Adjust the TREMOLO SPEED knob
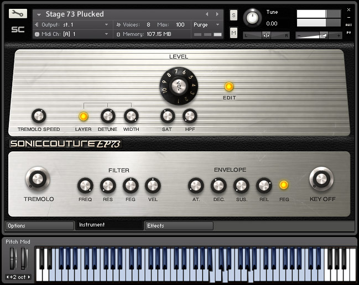 click(39, 116)
